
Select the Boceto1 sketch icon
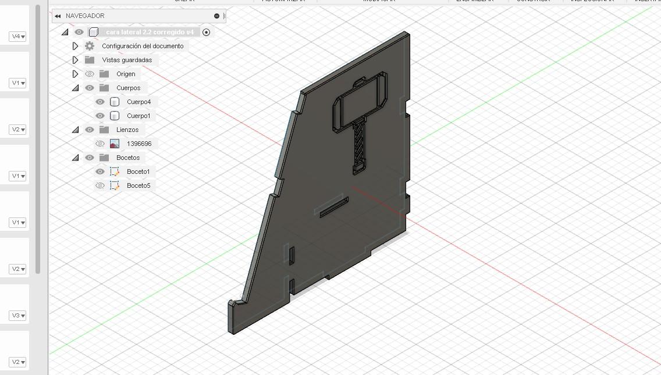pos(114,172)
